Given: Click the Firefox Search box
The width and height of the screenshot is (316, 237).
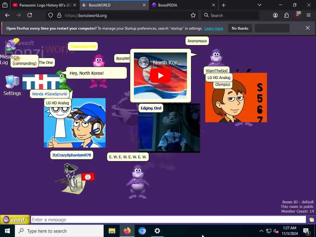Looking at the screenshot, I should (230, 15).
